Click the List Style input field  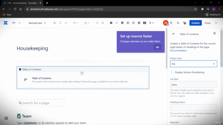(x=194, y=85)
